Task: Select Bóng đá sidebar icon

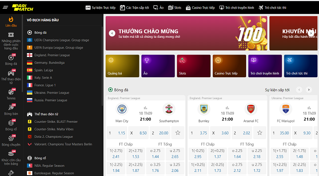Action: (11, 60)
